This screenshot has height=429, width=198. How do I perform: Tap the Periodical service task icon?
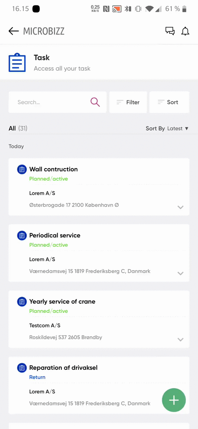(x=22, y=236)
